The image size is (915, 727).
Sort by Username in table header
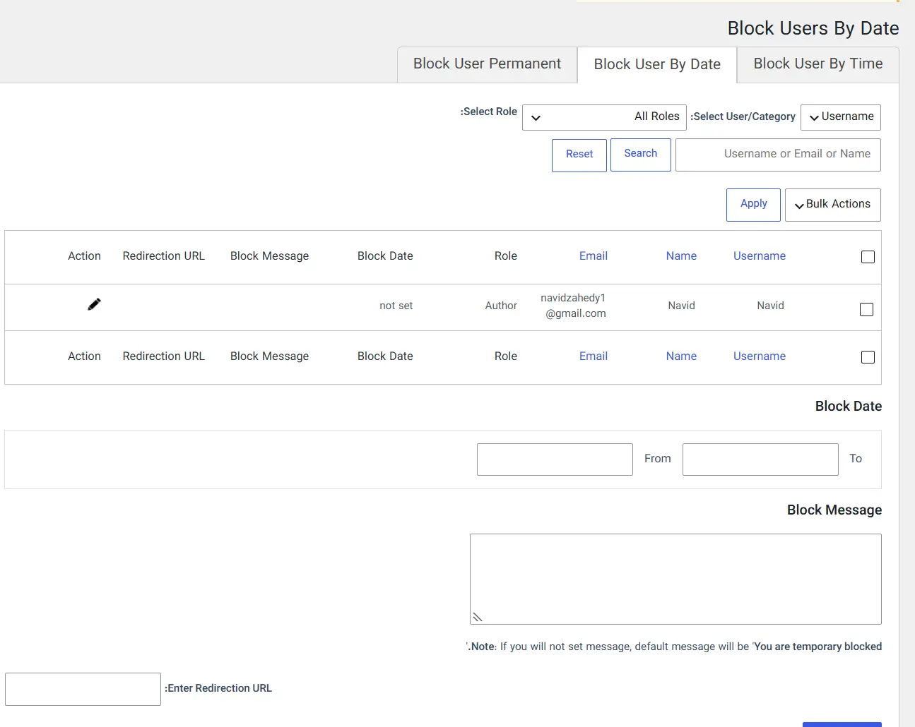click(x=760, y=256)
